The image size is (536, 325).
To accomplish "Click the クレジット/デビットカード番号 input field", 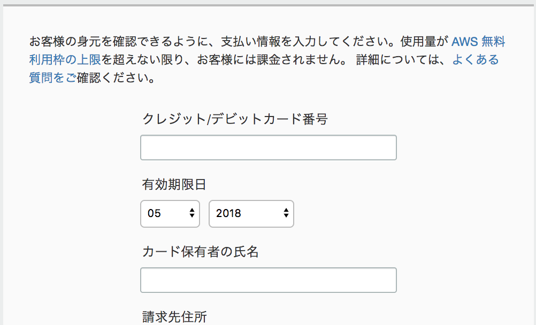I will tap(268, 148).
